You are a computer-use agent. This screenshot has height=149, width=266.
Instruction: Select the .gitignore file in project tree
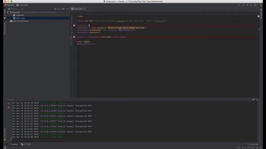tap(19, 15)
